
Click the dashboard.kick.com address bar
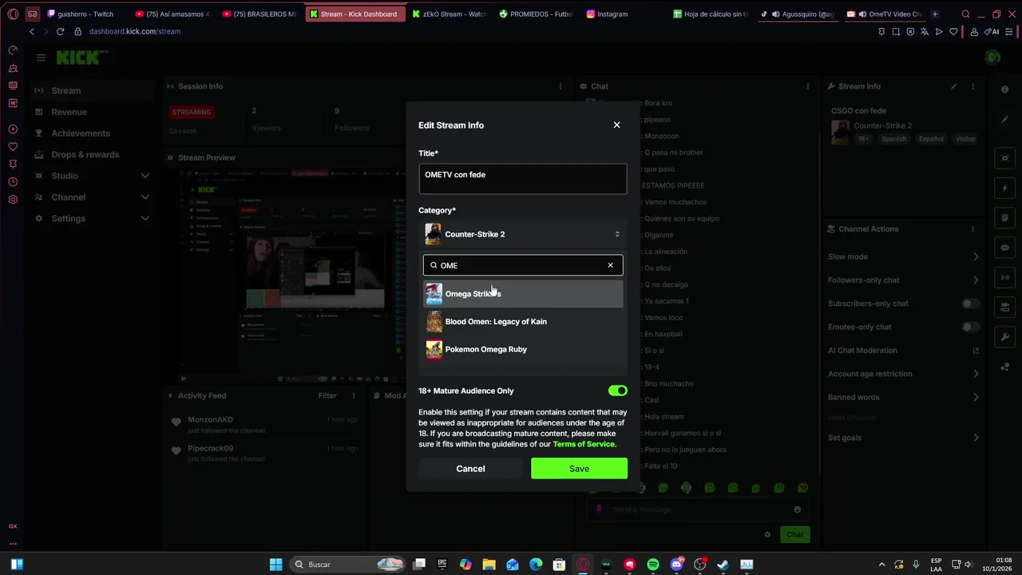[135, 31]
